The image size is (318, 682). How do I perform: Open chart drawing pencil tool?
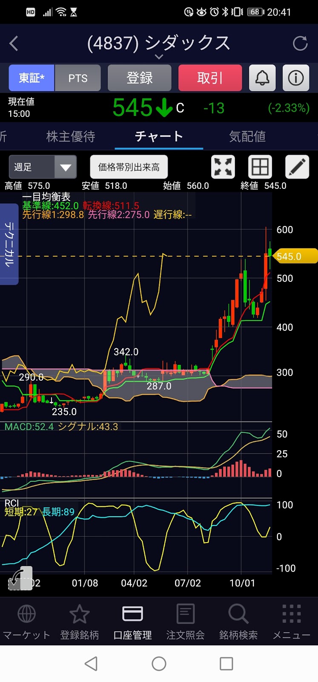[297, 167]
